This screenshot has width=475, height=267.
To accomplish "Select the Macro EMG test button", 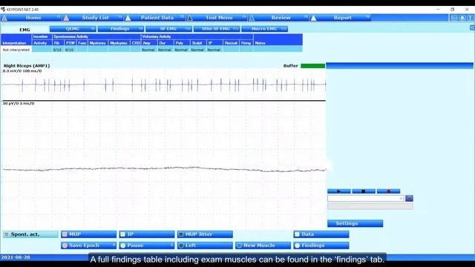I will tap(264, 29).
